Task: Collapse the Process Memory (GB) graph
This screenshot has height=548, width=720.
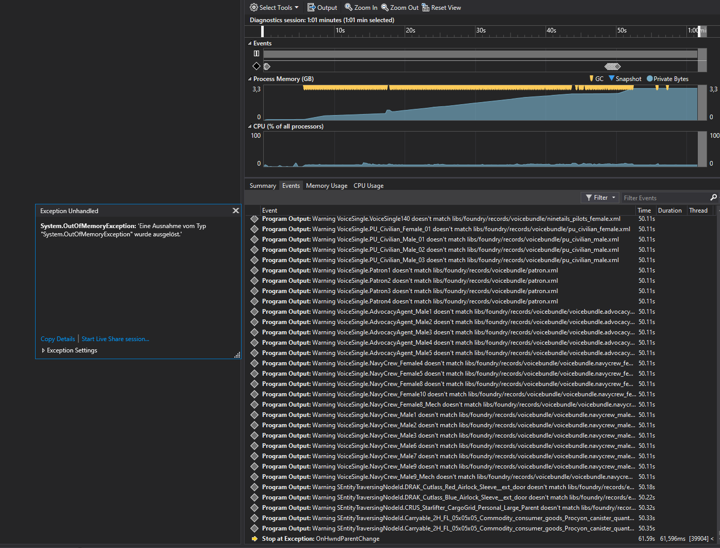Action: [x=250, y=79]
